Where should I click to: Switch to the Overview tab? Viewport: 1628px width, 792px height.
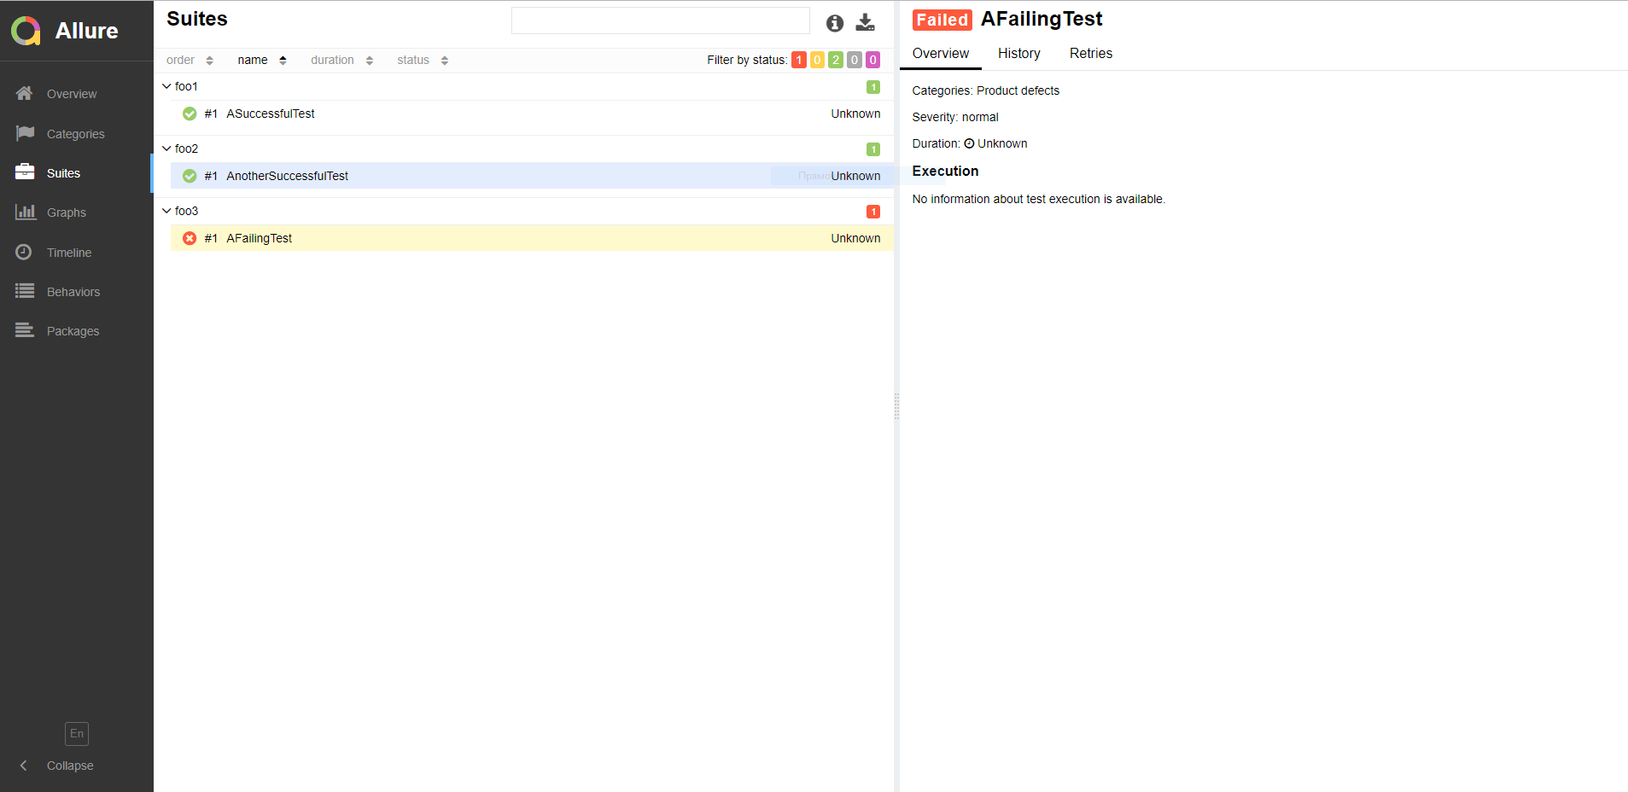pyautogui.click(x=941, y=53)
